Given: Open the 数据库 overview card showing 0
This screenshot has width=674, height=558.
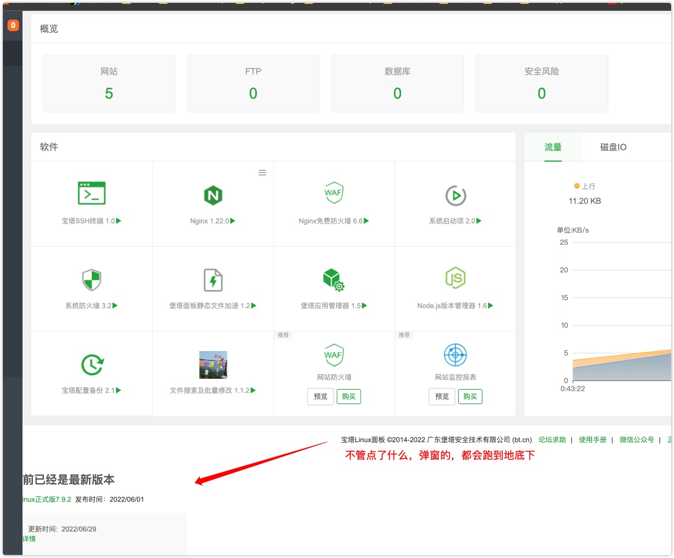Looking at the screenshot, I should tap(397, 83).
